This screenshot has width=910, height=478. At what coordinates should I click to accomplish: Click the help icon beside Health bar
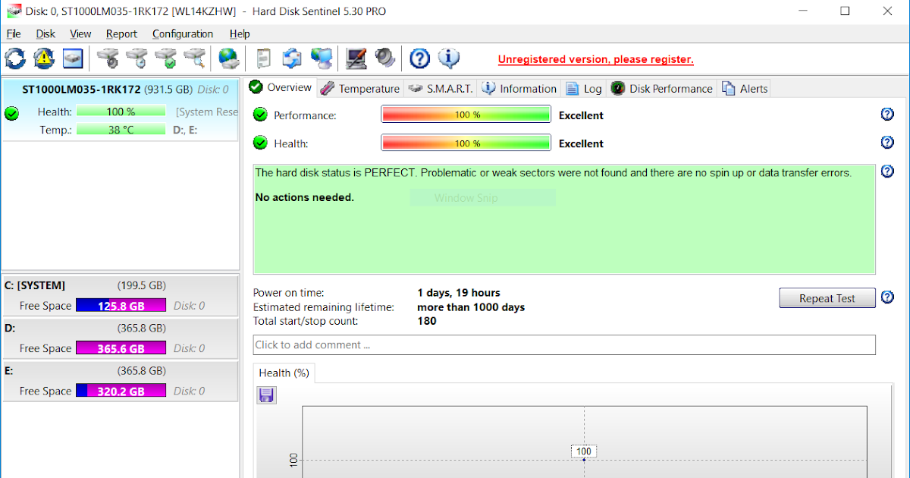pos(888,142)
